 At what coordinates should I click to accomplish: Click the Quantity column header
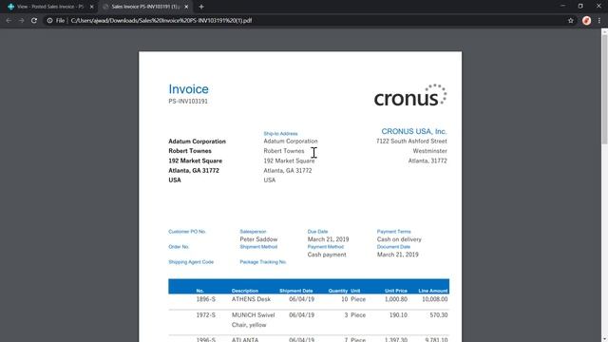click(338, 291)
